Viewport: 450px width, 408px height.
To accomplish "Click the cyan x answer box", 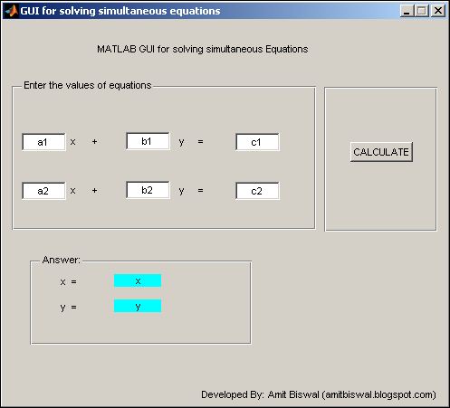I will pyautogui.click(x=138, y=280).
